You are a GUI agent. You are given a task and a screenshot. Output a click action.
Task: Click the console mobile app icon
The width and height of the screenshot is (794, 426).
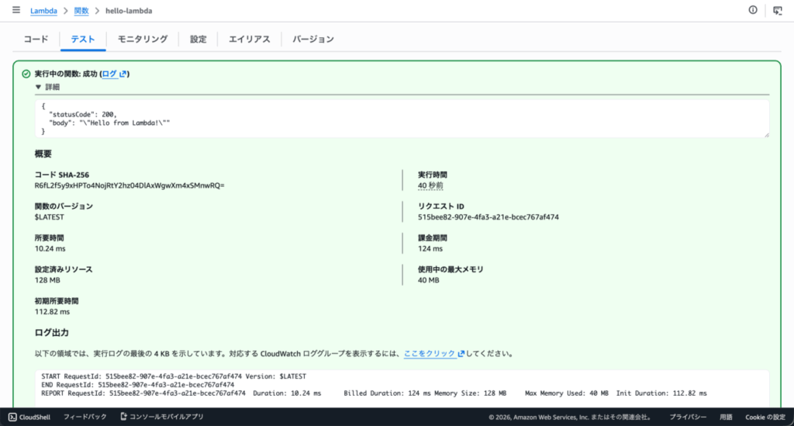click(x=123, y=417)
